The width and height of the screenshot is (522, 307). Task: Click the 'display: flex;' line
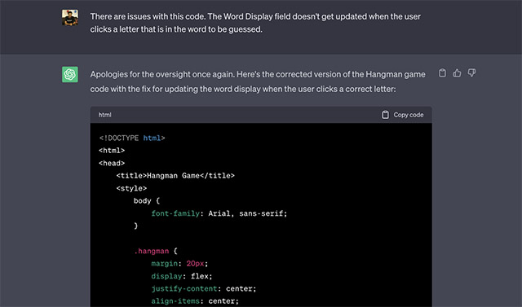pyautogui.click(x=181, y=276)
